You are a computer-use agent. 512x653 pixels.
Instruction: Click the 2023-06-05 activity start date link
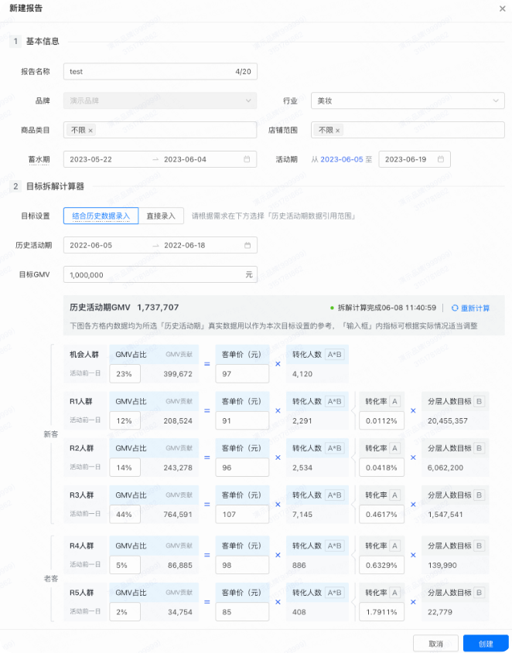(x=342, y=159)
